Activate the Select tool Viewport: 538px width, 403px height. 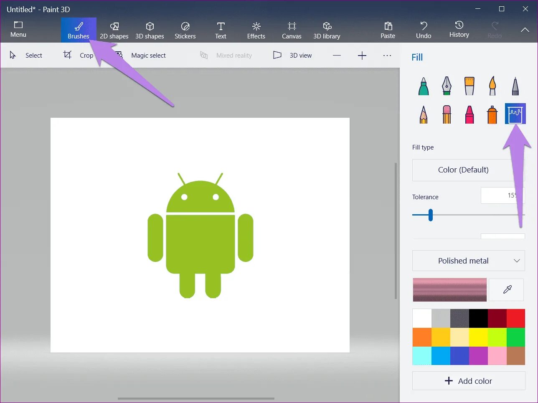[26, 56]
